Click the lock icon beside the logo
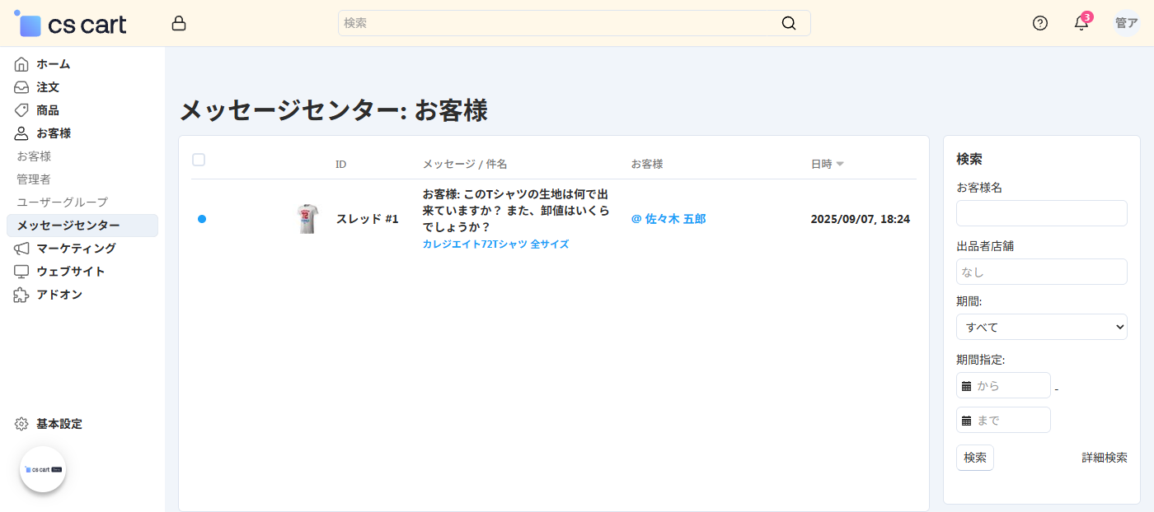 [x=179, y=24]
